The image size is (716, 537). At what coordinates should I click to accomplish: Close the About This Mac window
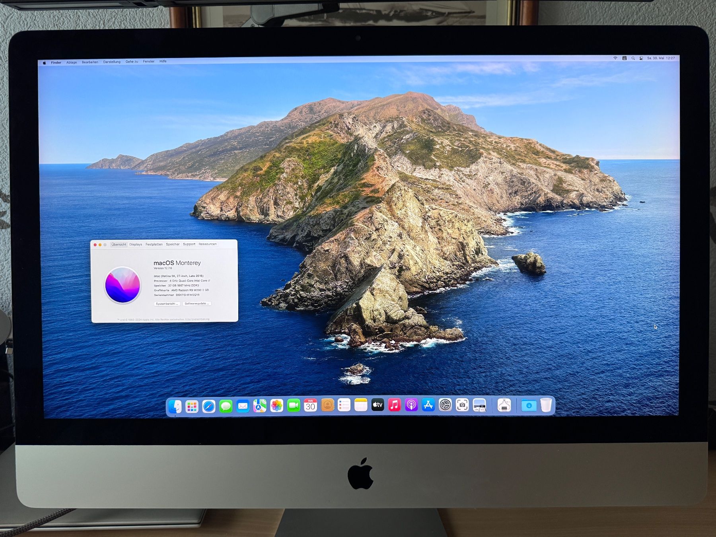[95, 245]
